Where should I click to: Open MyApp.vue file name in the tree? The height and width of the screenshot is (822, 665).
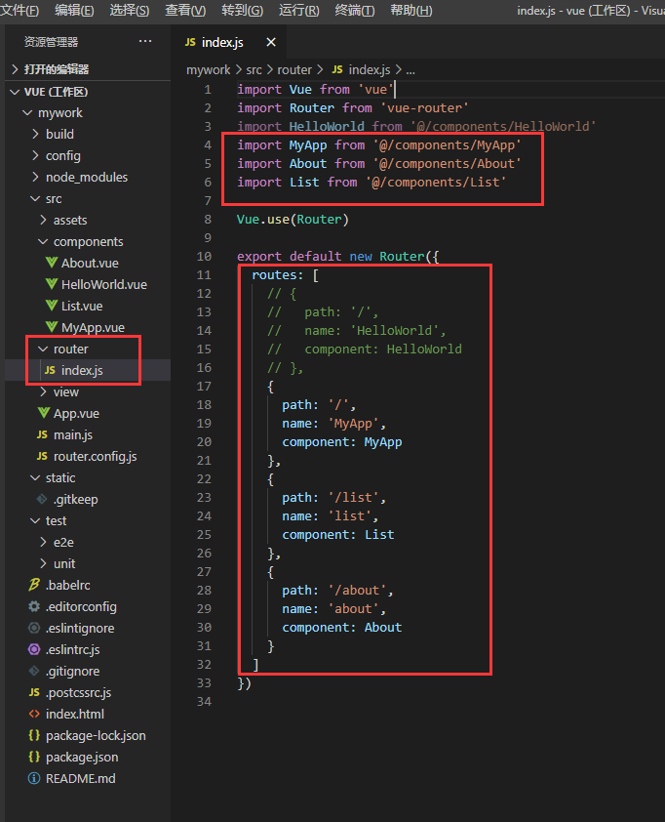(94, 328)
